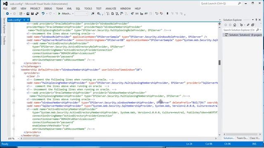Click the New Project toolbar icon
Image resolution: width=264 pixels, height=148 pixels.
tap(21, 14)
